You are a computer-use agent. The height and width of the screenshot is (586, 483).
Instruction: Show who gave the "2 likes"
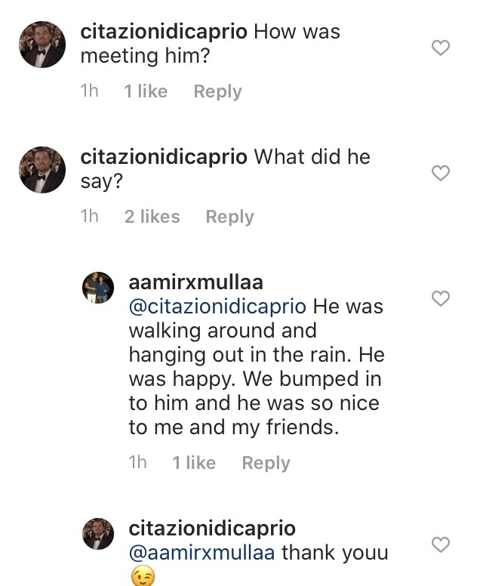click(x=152, y=217)
